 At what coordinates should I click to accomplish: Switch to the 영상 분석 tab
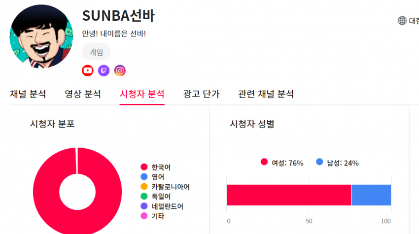click(83, 94)
